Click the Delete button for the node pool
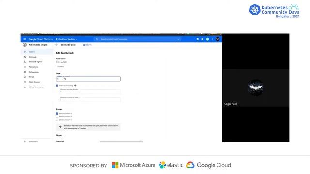 point(87,45)
